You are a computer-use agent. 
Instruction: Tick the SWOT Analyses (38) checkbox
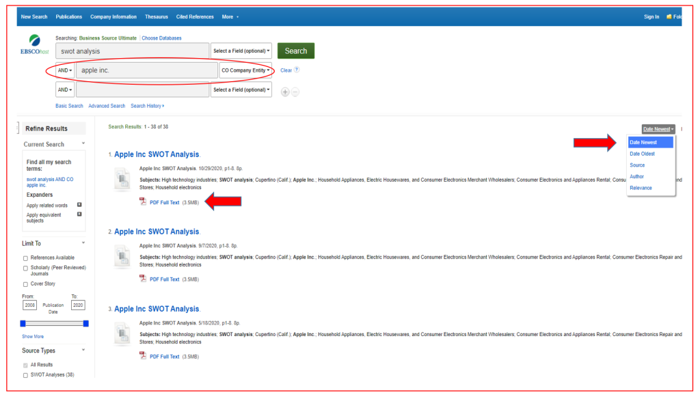pyautogui.click(x=25, y=375)
